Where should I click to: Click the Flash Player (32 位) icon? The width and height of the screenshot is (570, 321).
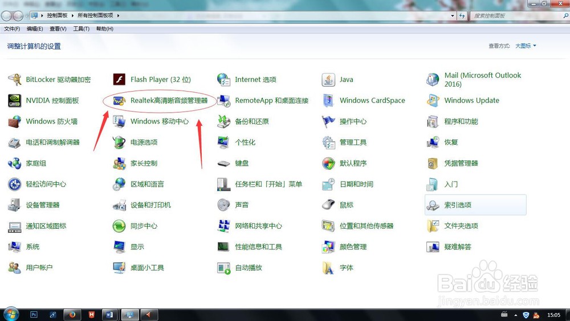119,80
